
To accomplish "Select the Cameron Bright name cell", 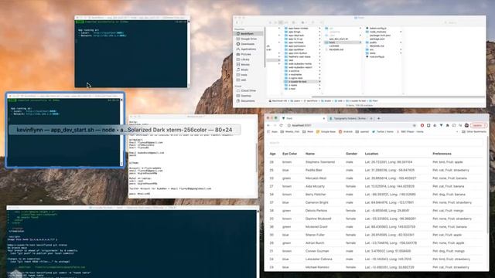I will point(316,202).
